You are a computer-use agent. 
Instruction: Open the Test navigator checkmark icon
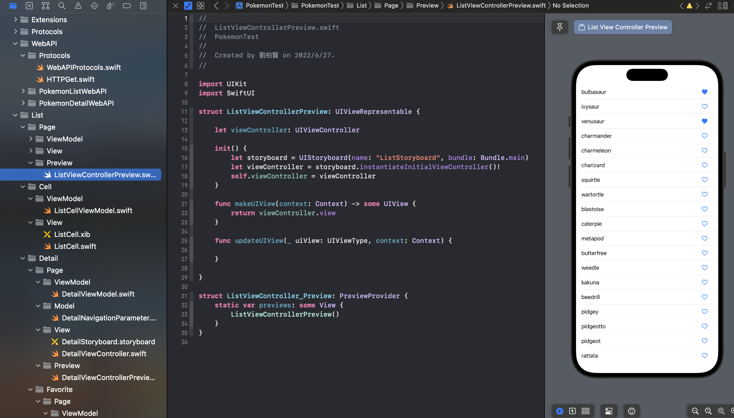(x=94, y=6)
